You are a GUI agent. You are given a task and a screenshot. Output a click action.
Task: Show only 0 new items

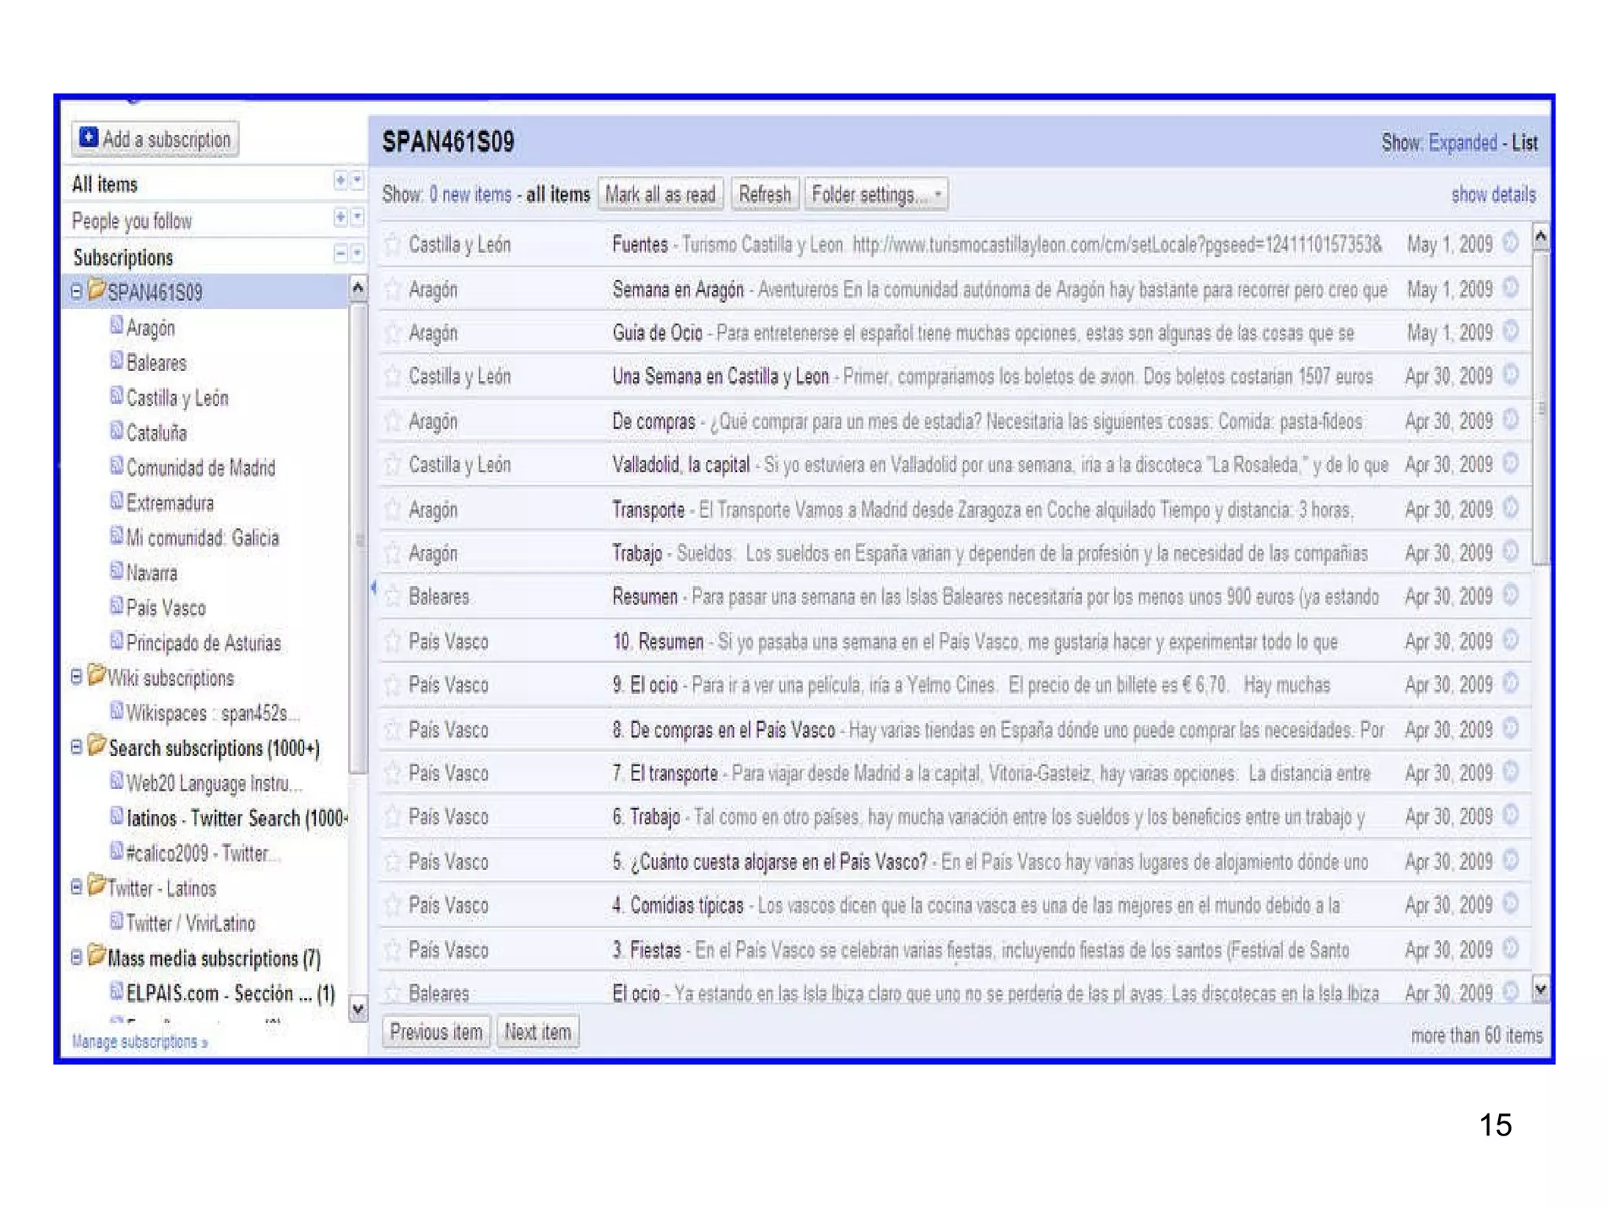[x=470, y=194]
